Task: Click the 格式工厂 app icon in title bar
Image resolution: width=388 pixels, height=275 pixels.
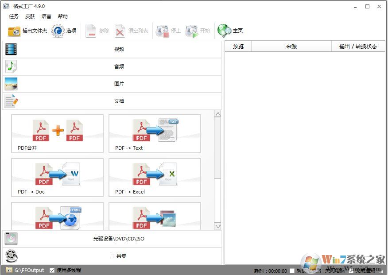Action: [x=6, y=6]
